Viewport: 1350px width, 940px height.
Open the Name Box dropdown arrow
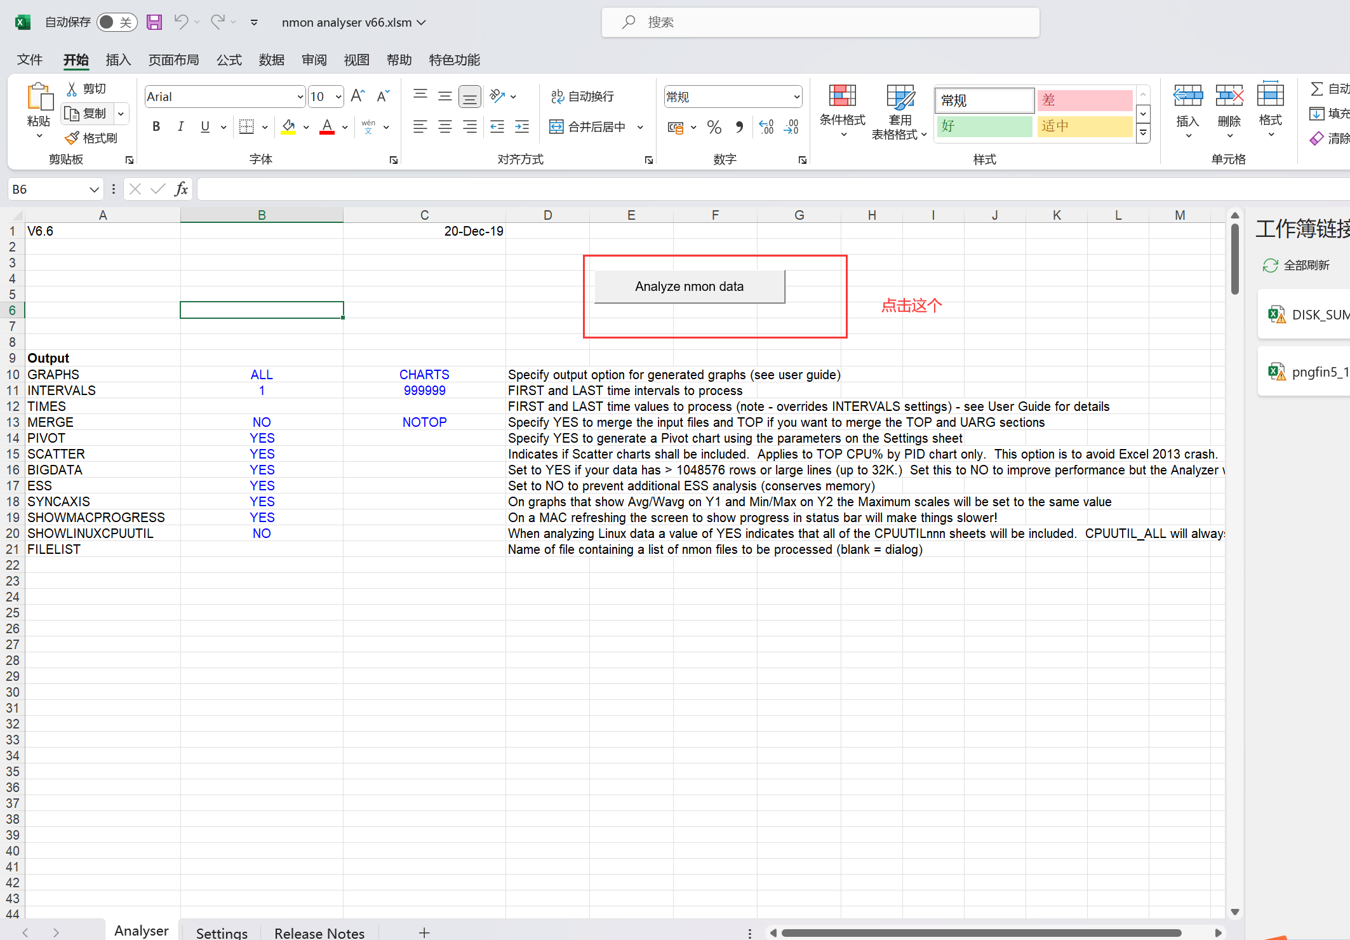click(94, 189)
